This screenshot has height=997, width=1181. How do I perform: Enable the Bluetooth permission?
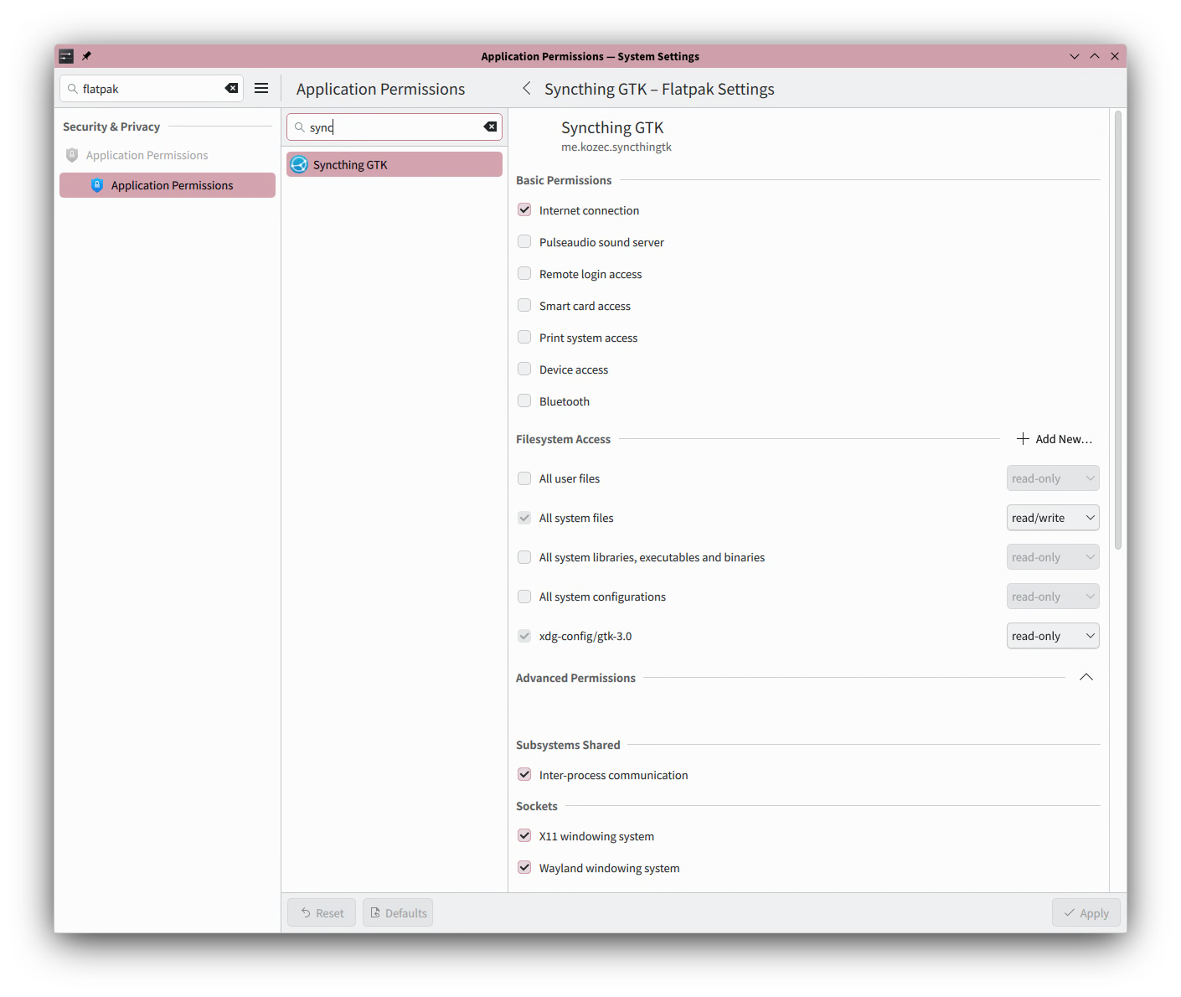click(524, 400)
